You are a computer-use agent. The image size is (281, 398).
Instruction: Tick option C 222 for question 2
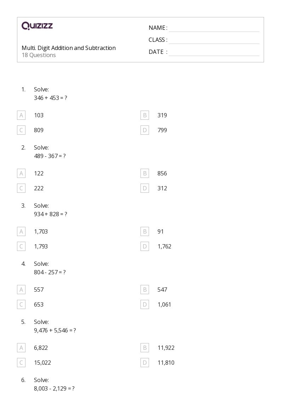point(21,188)
